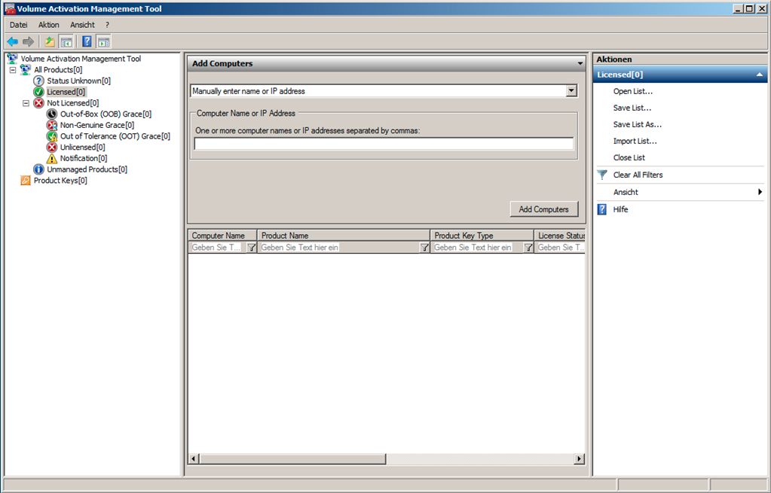Screen dimensions: 771x493
Task: Click the Unlicensed red X icon
Action: tap(52, 148)
